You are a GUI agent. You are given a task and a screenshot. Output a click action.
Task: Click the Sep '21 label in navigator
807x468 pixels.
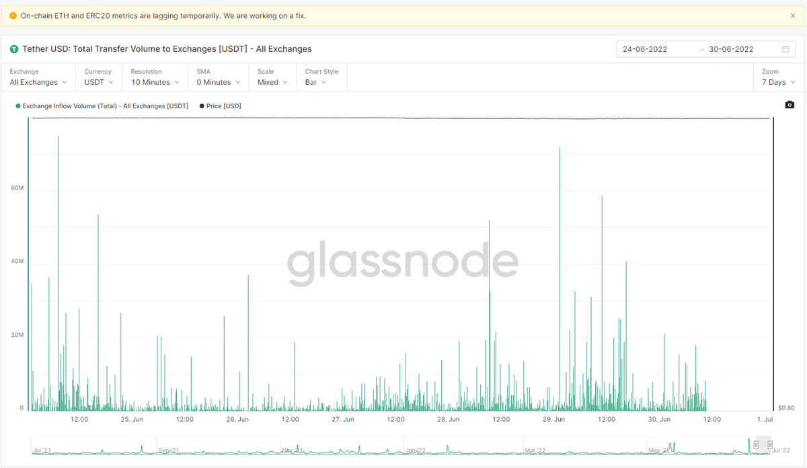[167, 450]
